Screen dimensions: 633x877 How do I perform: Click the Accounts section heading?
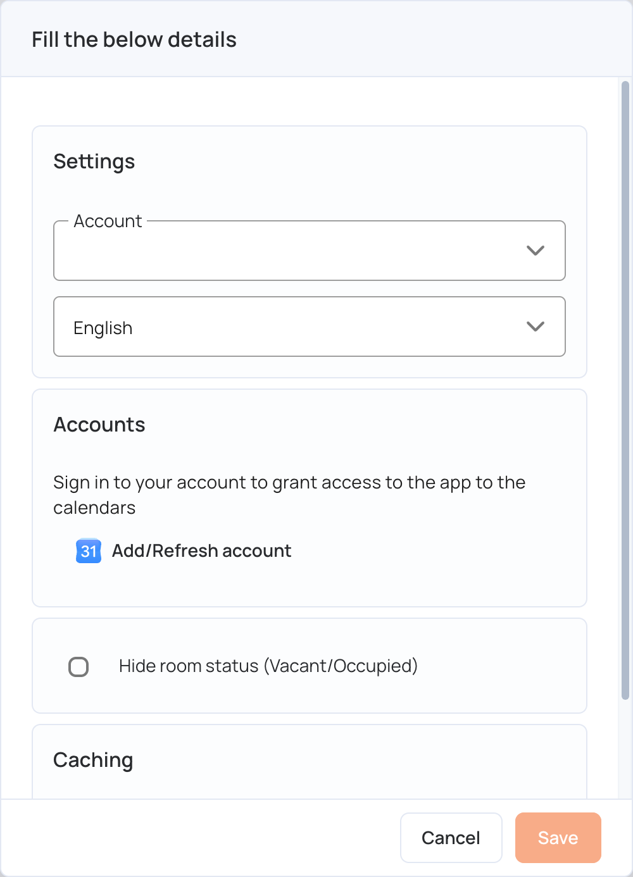tap(99, 425)
